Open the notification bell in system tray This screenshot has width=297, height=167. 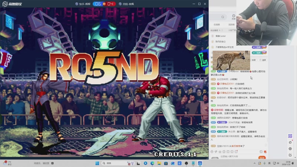pos(293,163)
